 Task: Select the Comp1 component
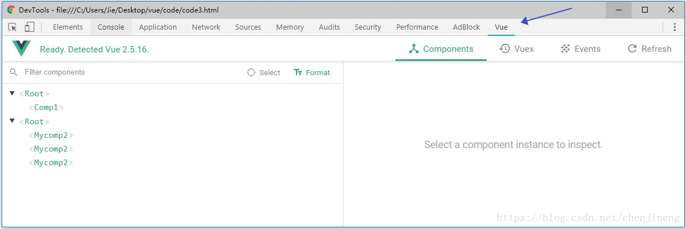tap(46, 107)
